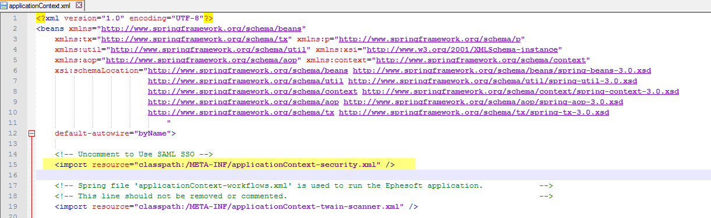Open the spring-context-3.0.xsd URL
Screen dimensions: 711x218
click(521, 91)
